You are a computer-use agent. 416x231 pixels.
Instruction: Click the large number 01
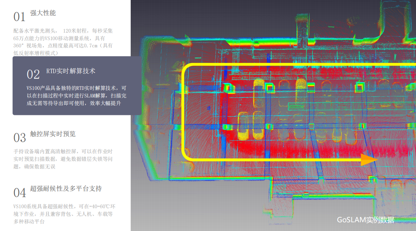(19, 17)
